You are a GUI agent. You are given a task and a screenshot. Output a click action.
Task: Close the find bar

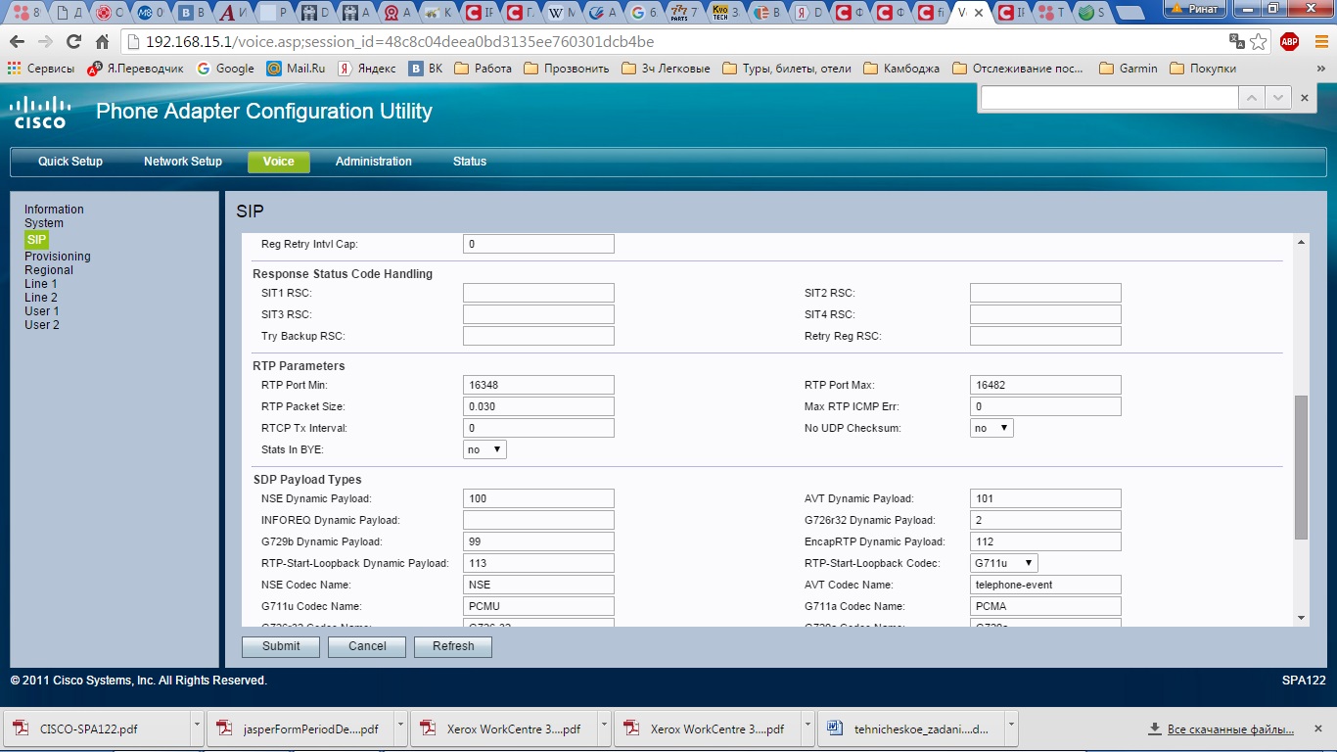1304,98
